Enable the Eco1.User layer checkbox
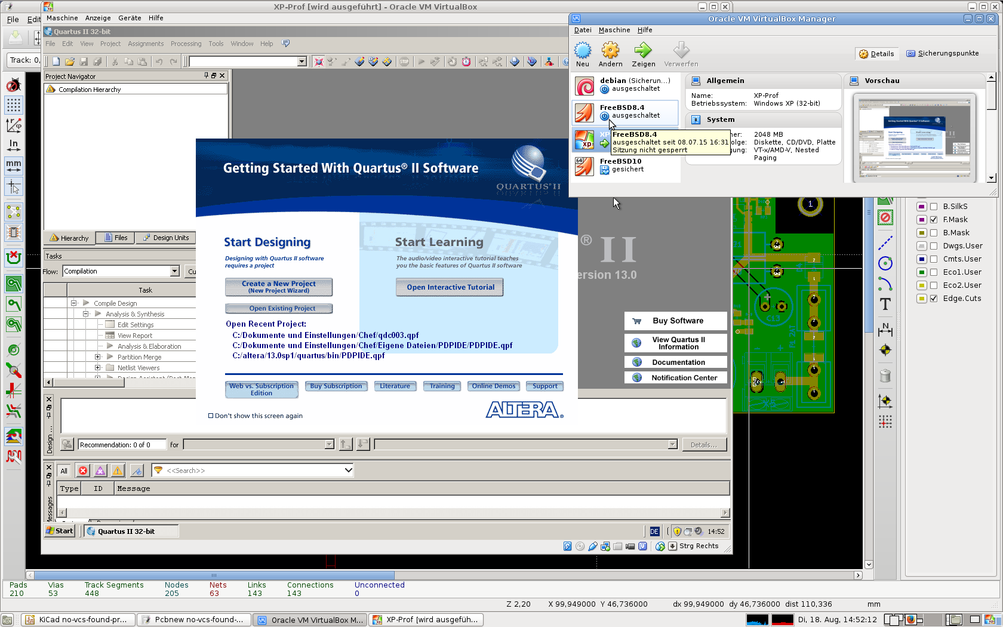The width and height of the screenshot is (1003, 627). tap(934, 272)
